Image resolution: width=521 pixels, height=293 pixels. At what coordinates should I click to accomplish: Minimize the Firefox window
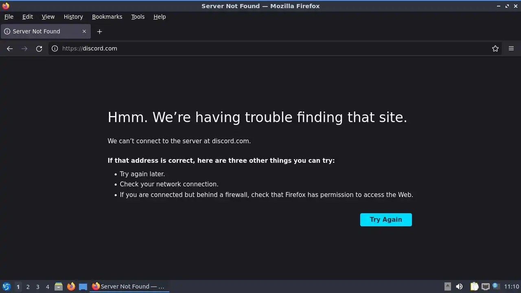(499, 6)
